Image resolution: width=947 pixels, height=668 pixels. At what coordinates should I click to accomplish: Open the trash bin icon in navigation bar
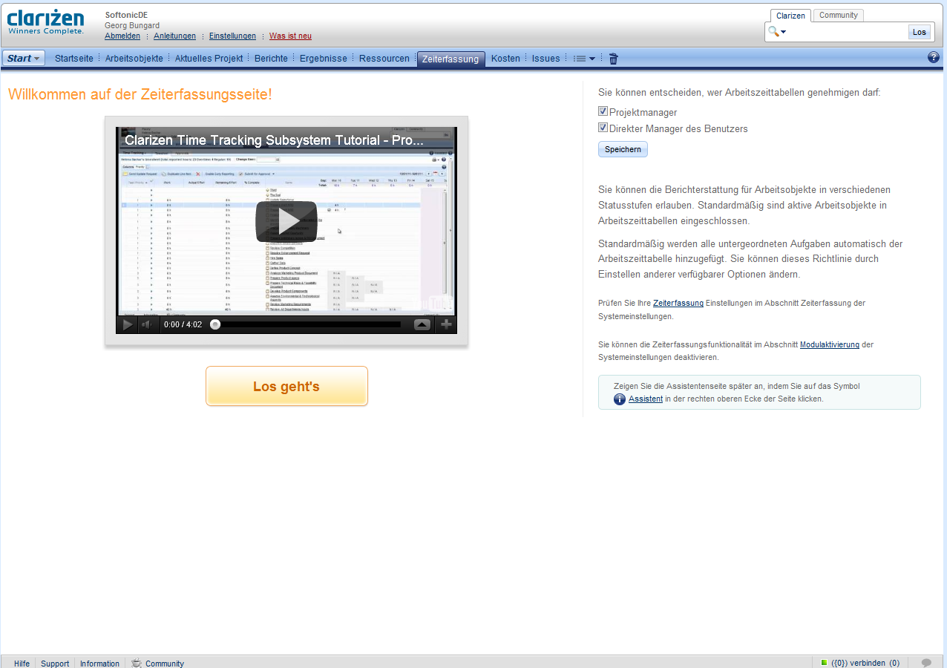click(x=613, y=59)
